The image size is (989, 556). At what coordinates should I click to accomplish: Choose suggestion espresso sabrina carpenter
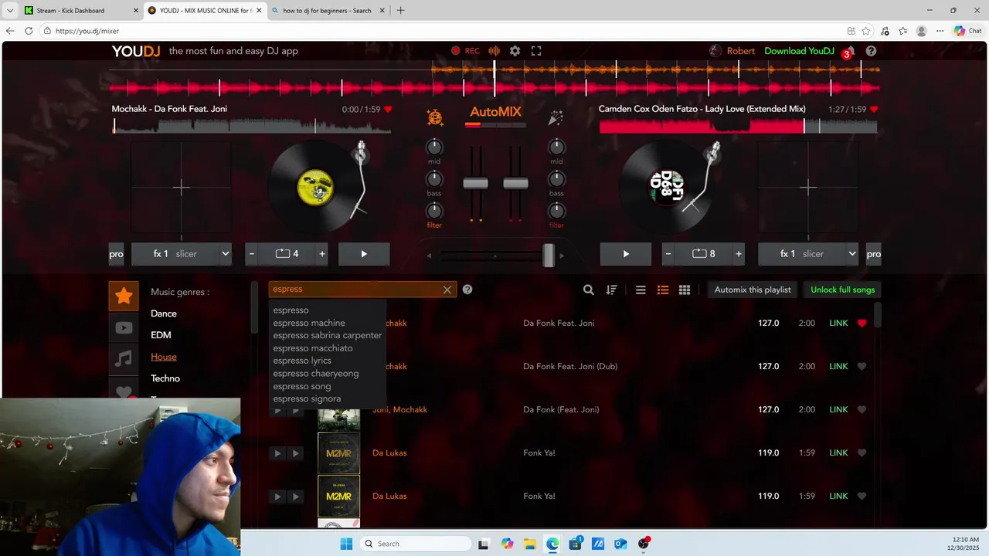coord(328,335)
